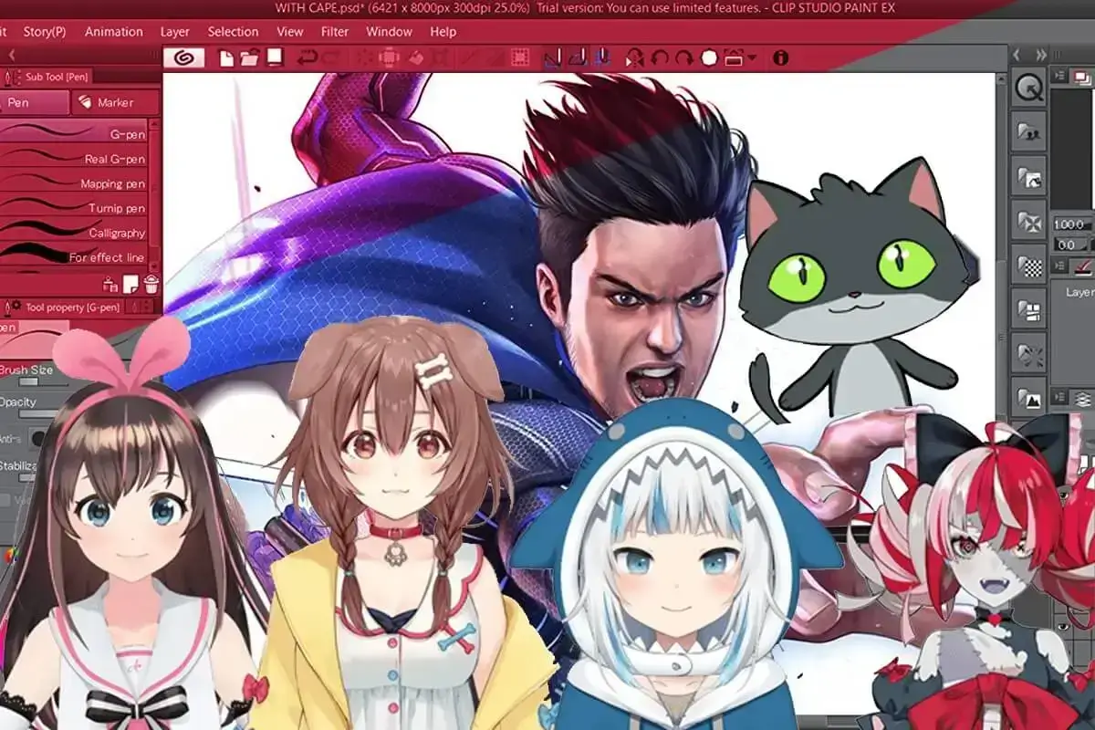Open the Filter menu
Screen dimensions: 1095x730
coord(335,32)
